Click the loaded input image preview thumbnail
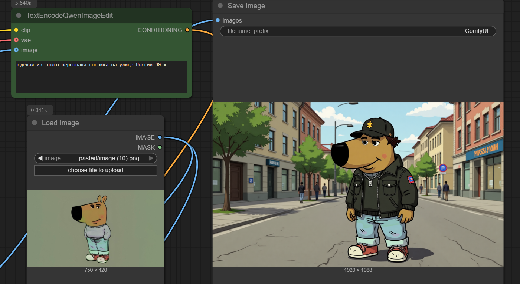The width and height of the screenshot is (520, 284). coord(95,228)
